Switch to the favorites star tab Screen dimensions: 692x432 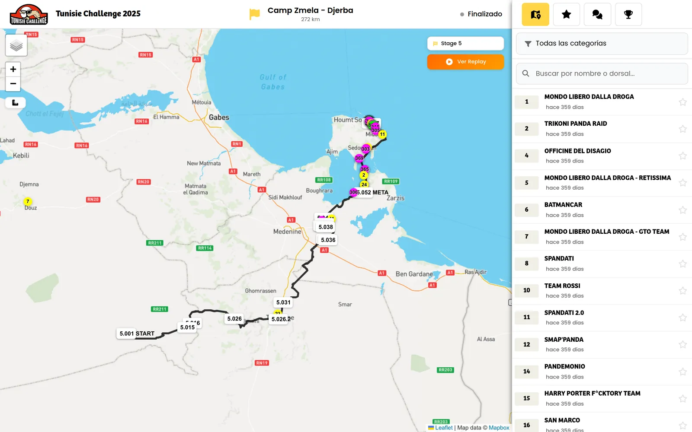[x=566, y=14]
